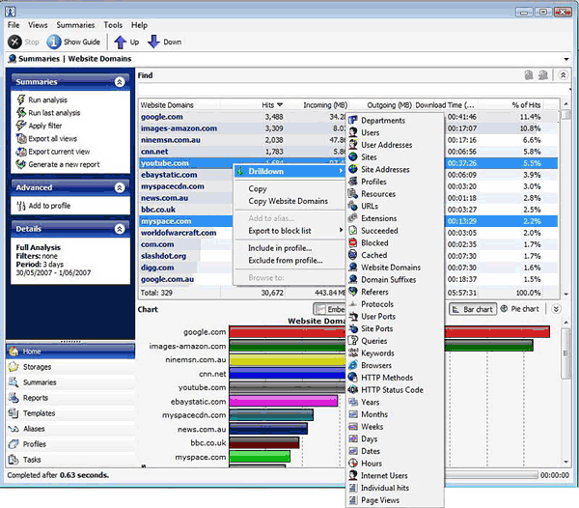Open the Tools menu
Viewport: 579px width, 508px height.
pyautogui.click(x=113, y=25)
